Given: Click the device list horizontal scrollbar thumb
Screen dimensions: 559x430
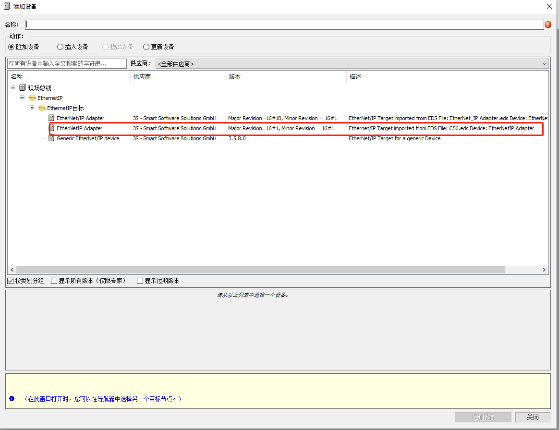Looking at the screenshot, I should (261, 270).
